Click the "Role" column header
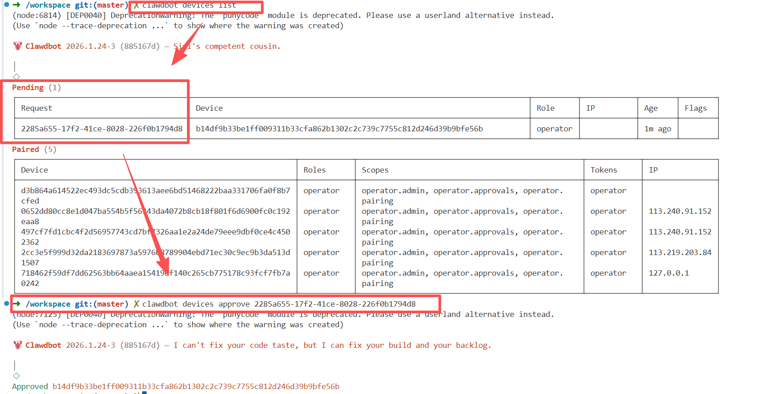Image resolution: width=768 pixels, height=394 pixels. 546,108
